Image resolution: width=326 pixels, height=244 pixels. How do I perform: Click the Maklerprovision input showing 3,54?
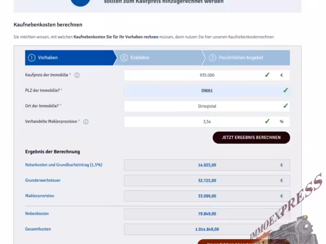tap(207, 121)
